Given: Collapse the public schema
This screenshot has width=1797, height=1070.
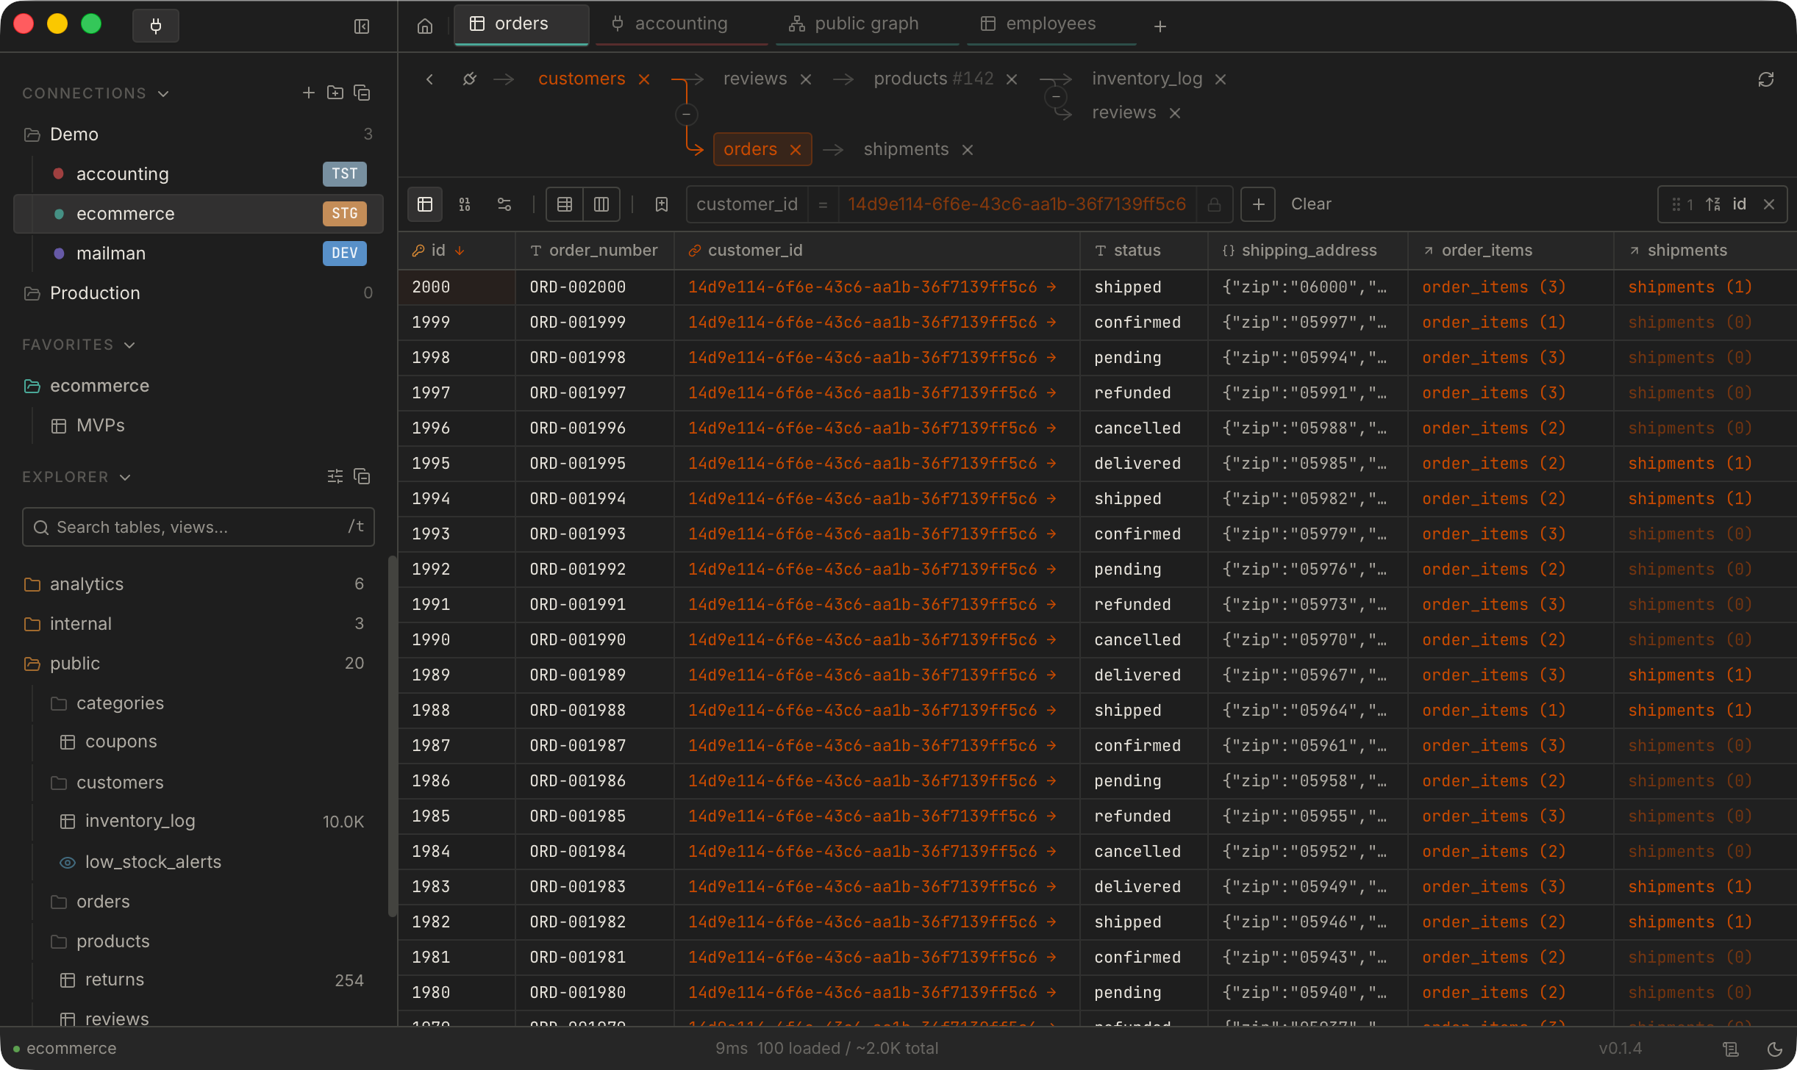Looking at the screenshot, I should point(199,664).
